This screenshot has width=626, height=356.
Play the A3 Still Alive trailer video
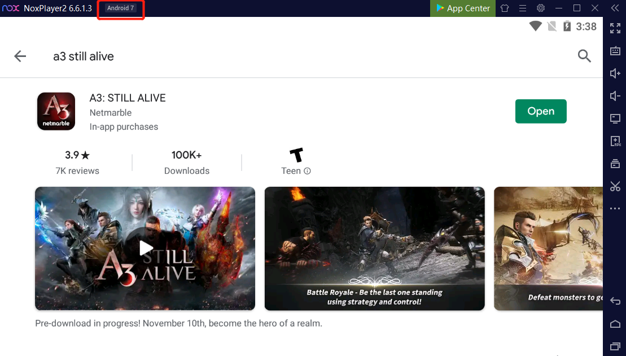coord(145,248)
